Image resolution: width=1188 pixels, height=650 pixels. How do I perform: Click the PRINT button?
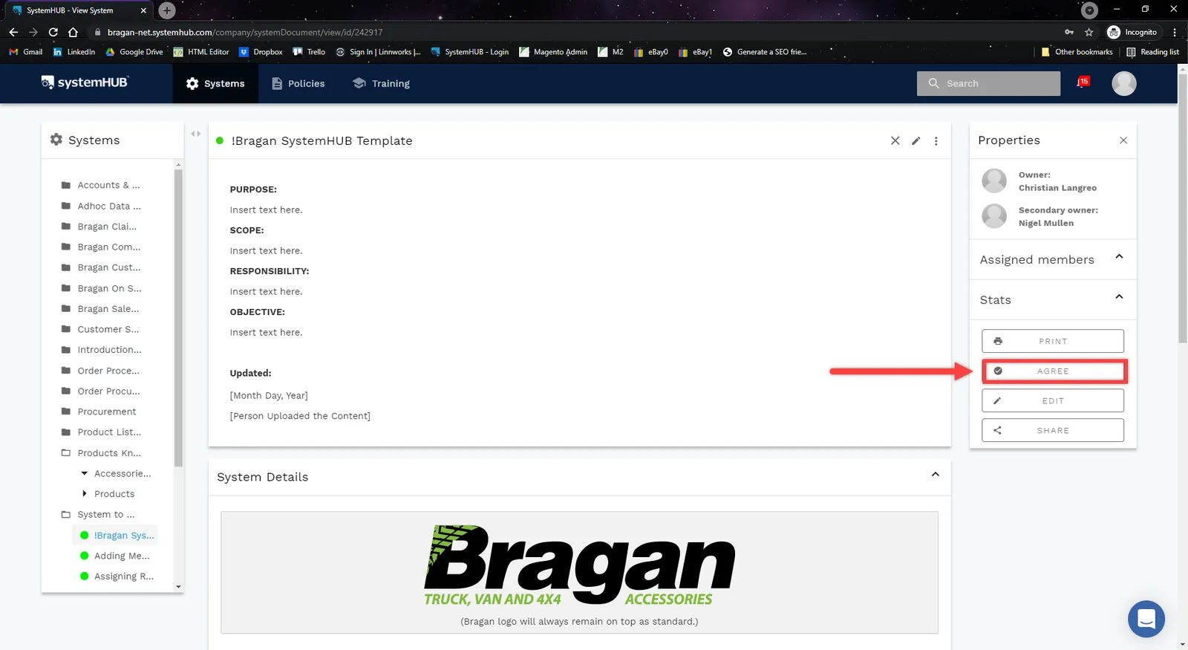pyautogui.click(x=1053, y=341)
